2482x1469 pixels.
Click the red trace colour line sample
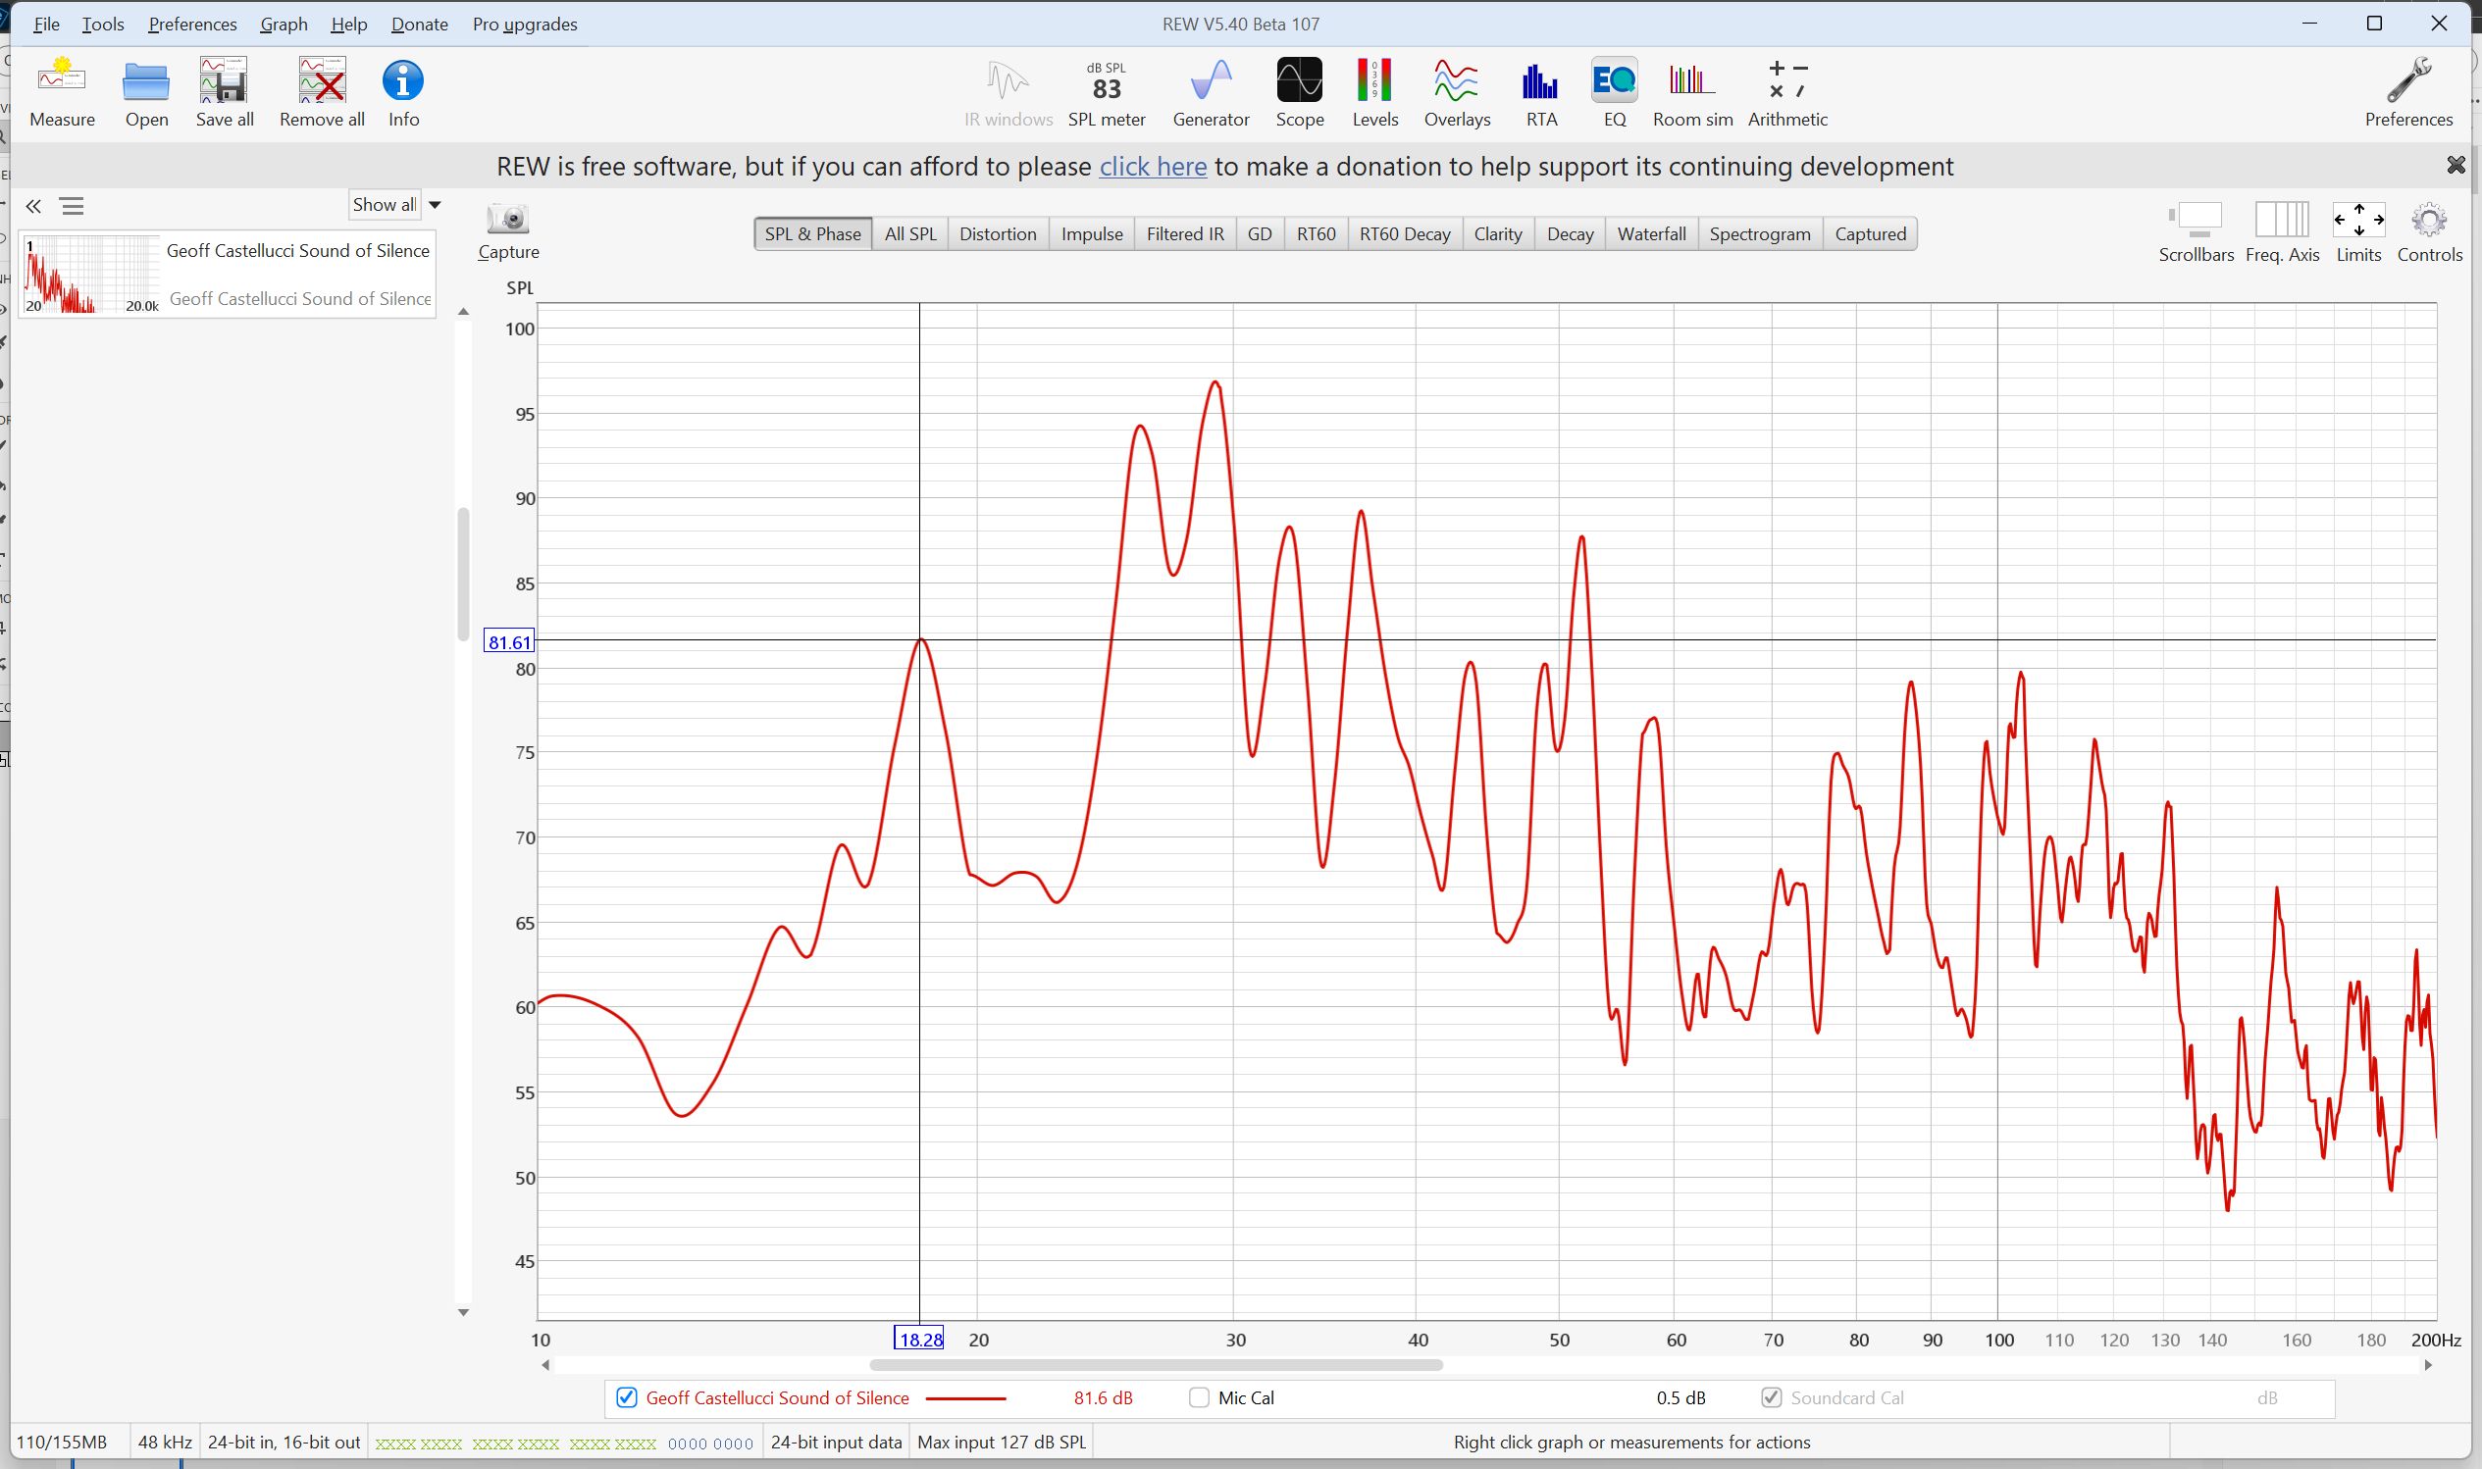965,1397
